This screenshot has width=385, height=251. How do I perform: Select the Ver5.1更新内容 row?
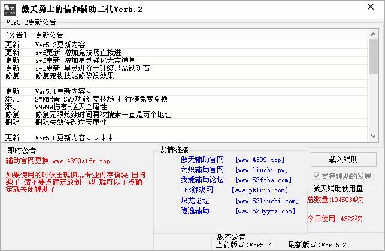click(x=64, y=91)
